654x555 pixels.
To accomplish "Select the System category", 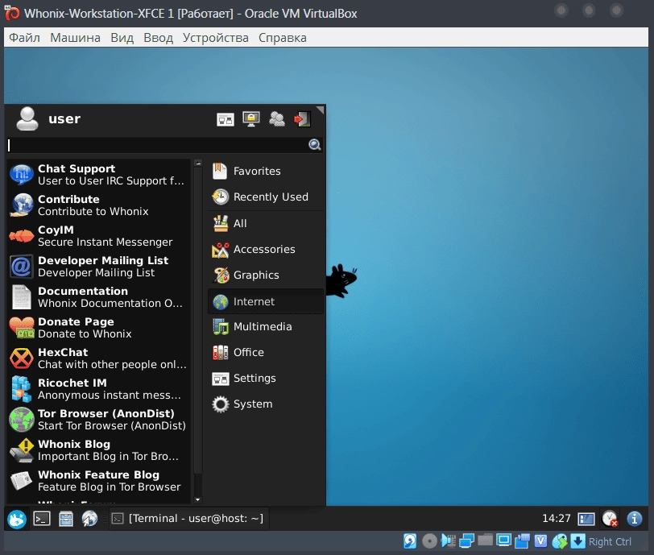I will [x=266, y=404].
